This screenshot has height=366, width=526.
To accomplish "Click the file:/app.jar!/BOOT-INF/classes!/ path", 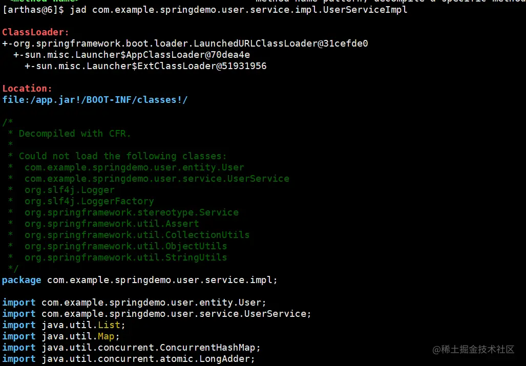I will [95, 100].
